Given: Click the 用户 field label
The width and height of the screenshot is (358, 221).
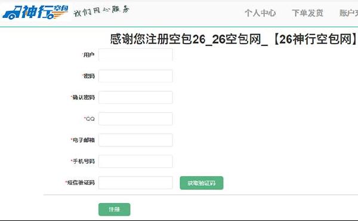Looking at the screenshot, I should tap(88, 55).
